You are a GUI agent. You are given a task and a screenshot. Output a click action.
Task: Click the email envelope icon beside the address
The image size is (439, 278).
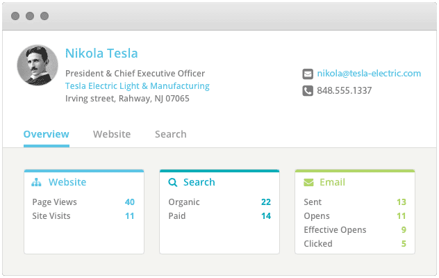308,74
